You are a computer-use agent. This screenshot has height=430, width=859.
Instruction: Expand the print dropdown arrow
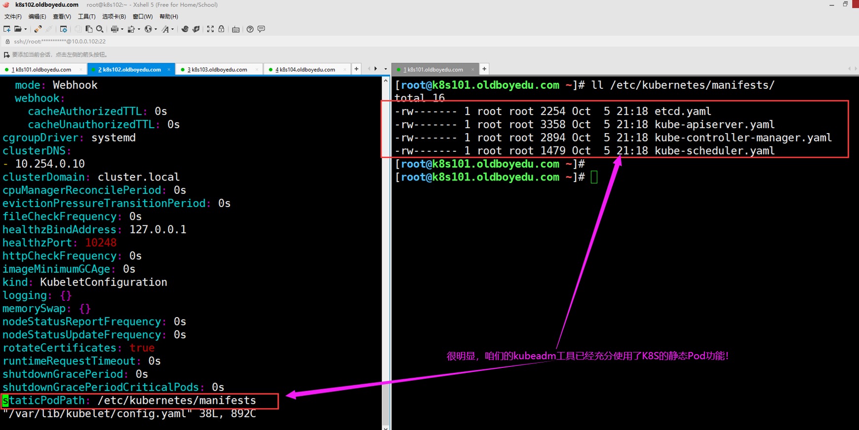[122, 30]
